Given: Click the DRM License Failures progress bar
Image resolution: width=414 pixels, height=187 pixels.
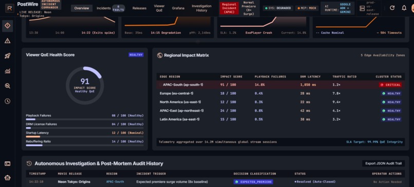Looking at the screenshot, I should click(x=84, y=128).
